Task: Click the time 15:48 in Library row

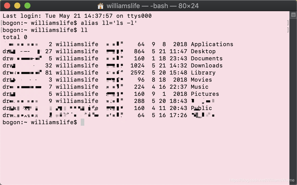Action: point(178,73)
